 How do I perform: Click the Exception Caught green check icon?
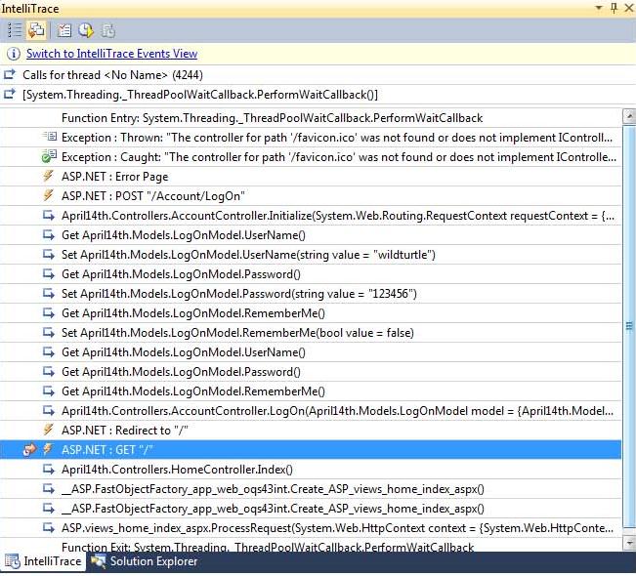pos(49,156)
